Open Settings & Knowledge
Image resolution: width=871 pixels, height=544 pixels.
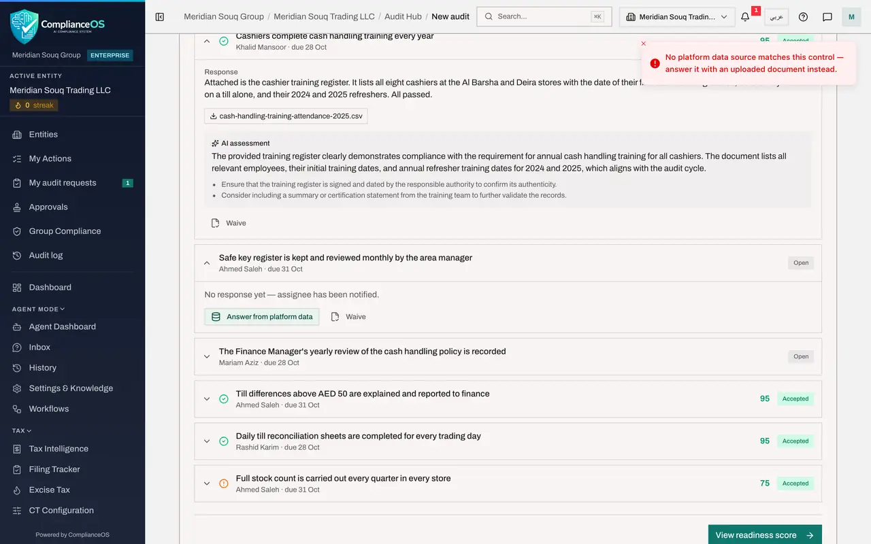pyautogui.click(x=72, y=388)
